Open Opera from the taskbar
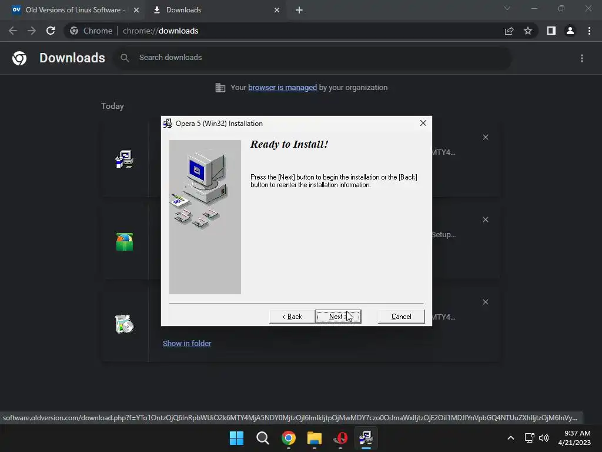The height and width of the screenshot is (452, 602). (x=340, y=438)
